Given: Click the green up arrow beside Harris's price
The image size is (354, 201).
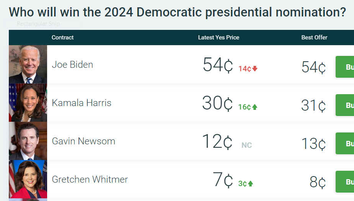Looking at the screenshot, I should click(255, 107).
